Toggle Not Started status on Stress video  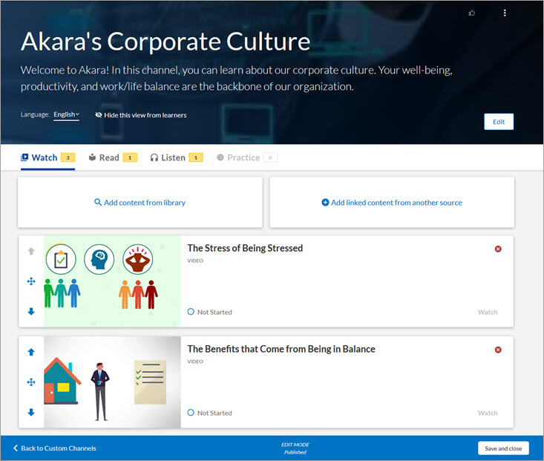(191, 313)
